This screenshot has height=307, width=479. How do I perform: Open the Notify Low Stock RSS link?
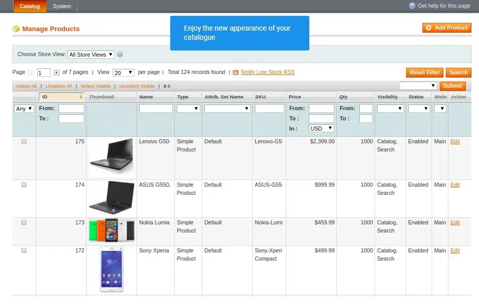coord(268,72)
